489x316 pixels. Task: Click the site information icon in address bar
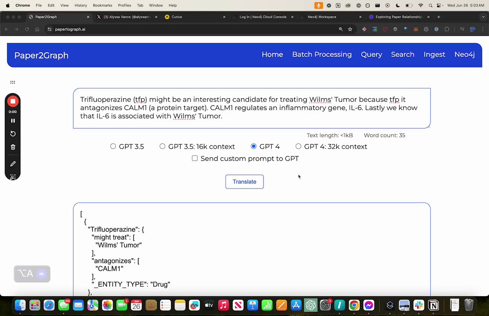point(49,29)
